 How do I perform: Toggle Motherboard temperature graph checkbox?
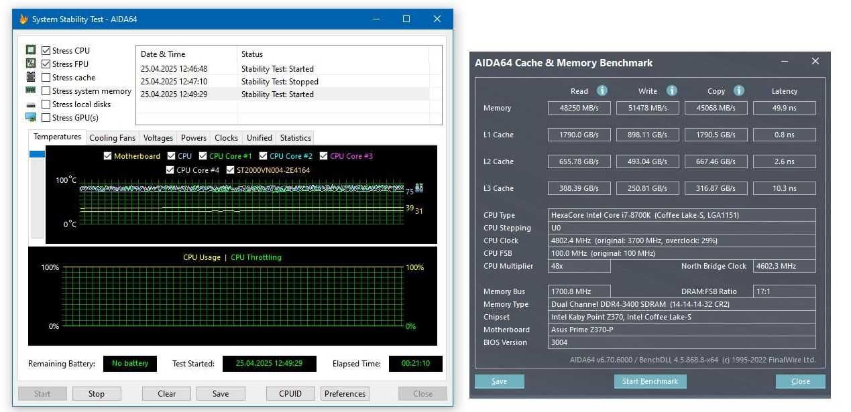pyautogui.click(x=107, y=156)
